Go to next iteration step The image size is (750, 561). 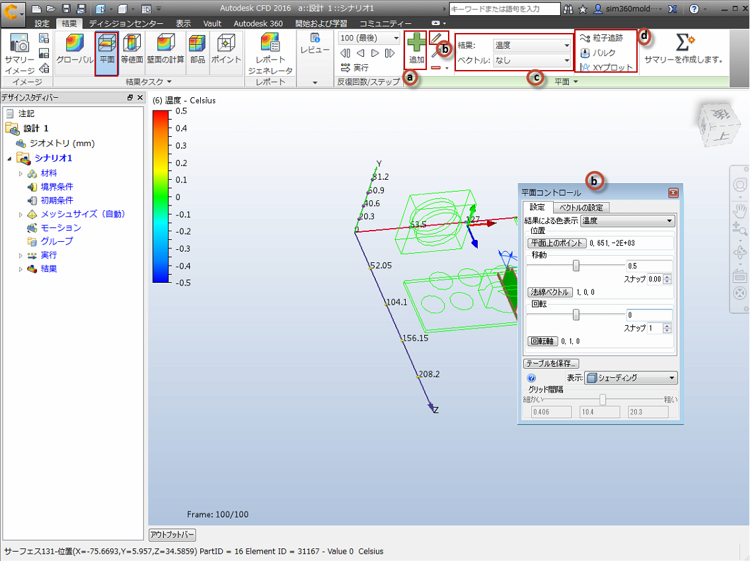(x=375, y=53)
